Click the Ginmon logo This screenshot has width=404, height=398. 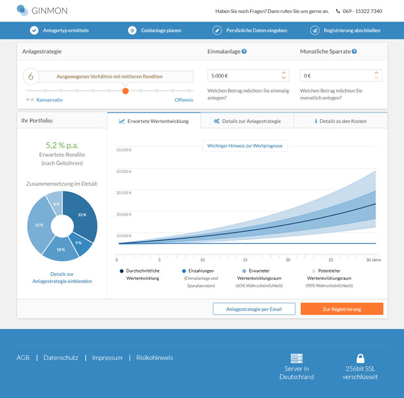(42, 11)
